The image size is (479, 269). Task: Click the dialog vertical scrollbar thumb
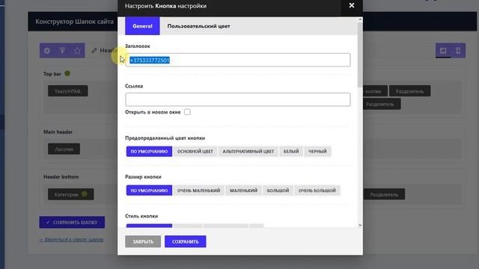[x=360, y=55]
